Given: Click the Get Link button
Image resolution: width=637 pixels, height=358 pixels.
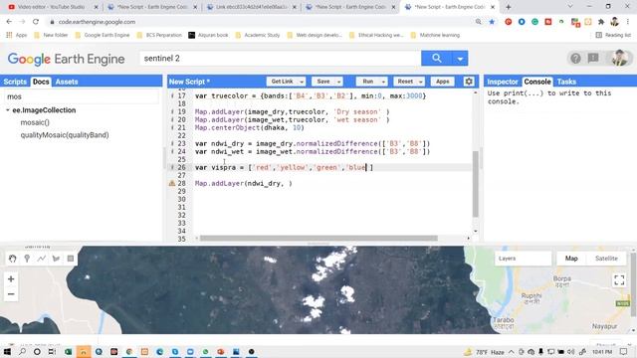Looking at the screenshot, I should (282, 82).
